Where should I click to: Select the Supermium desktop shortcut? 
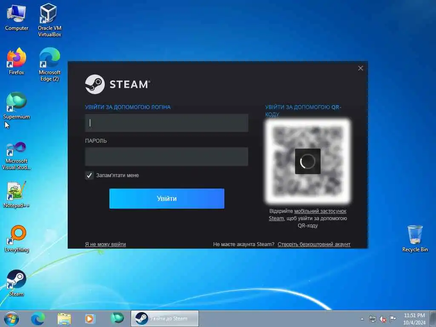[17, 106]
